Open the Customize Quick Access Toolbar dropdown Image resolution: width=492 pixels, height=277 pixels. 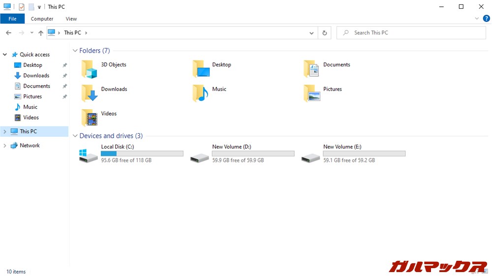coord(39,7)
